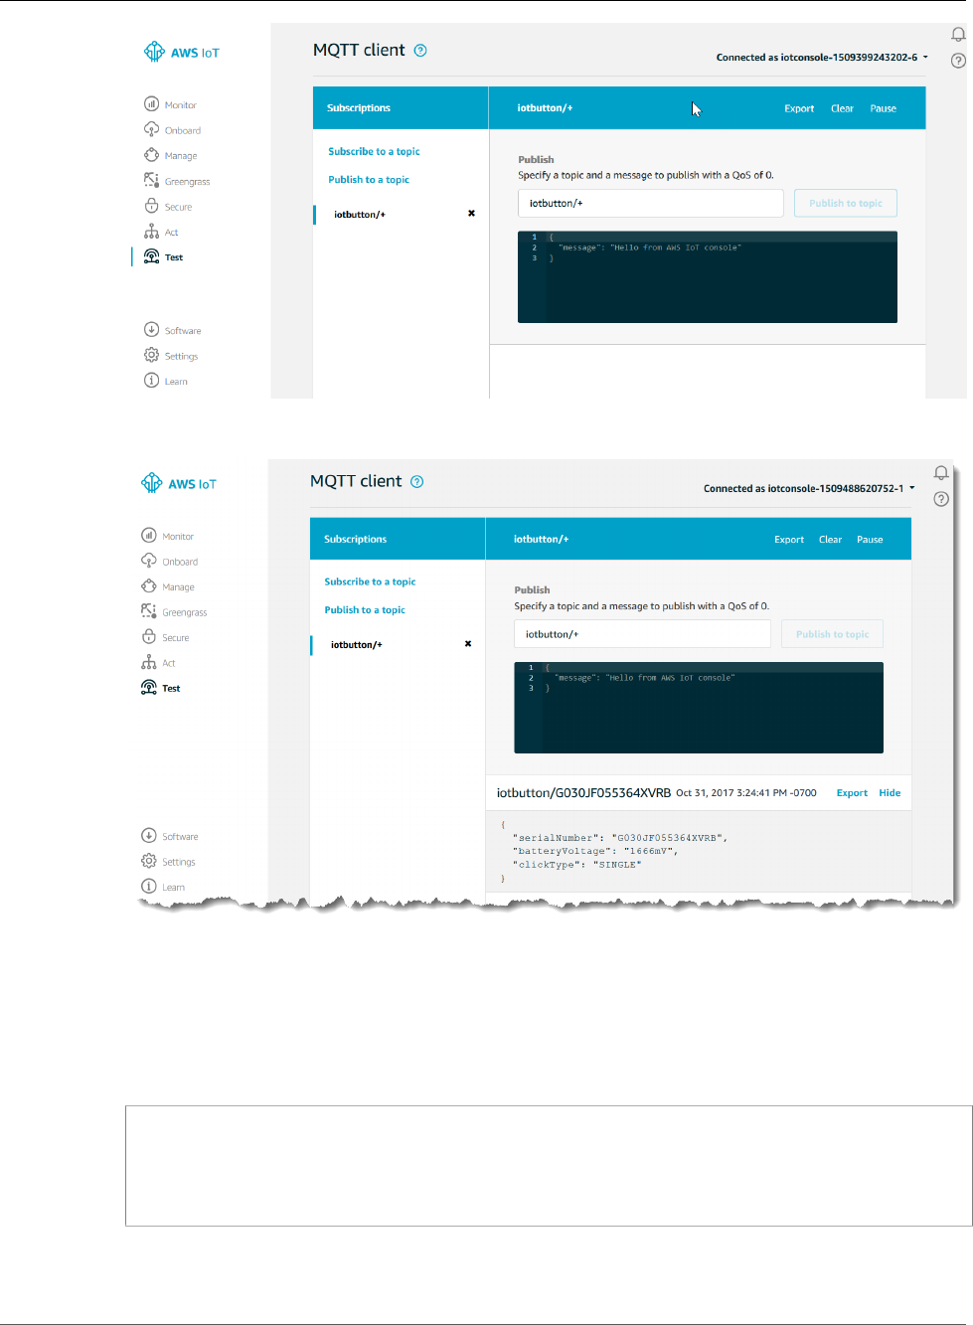Click the Oct 31, 2017 3:24:41 PM timestamp
The width and height of the screenshot is (973, 1325).
tap(746, 793)
